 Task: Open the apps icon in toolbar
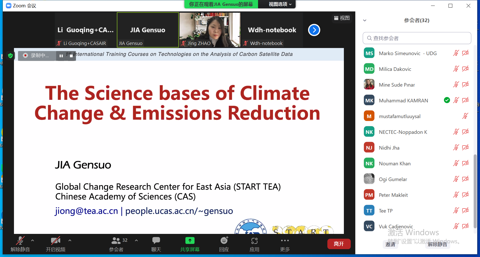pyautogui.click(x=254, y=240)
